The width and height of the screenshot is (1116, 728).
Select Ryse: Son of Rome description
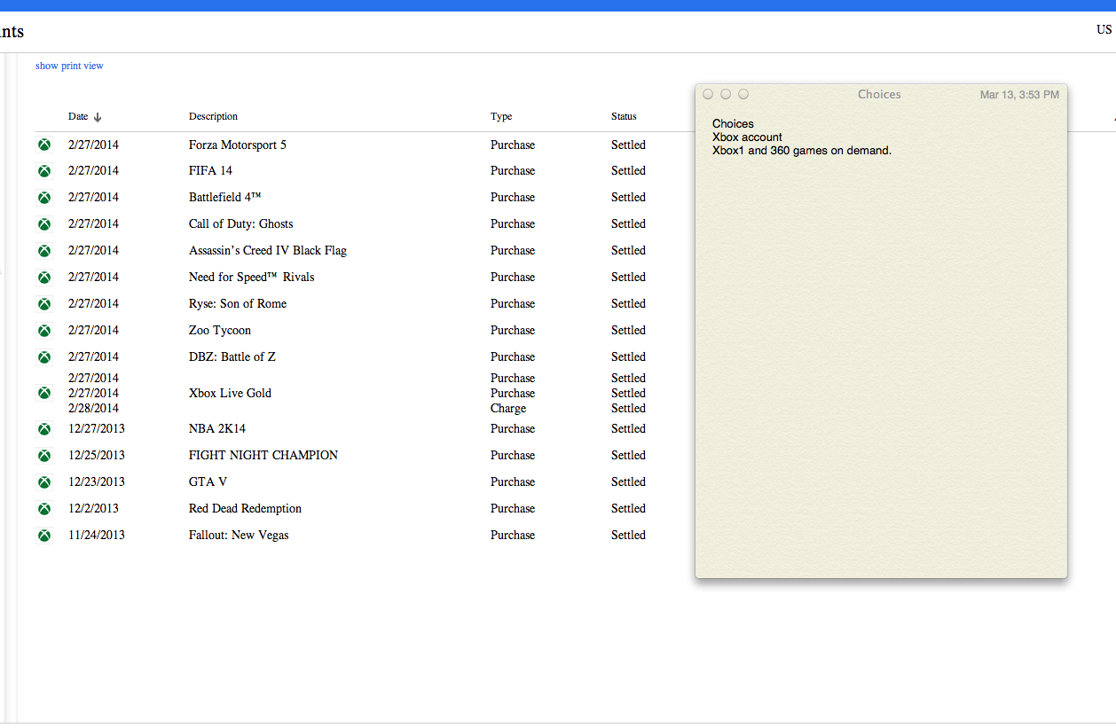238,303
